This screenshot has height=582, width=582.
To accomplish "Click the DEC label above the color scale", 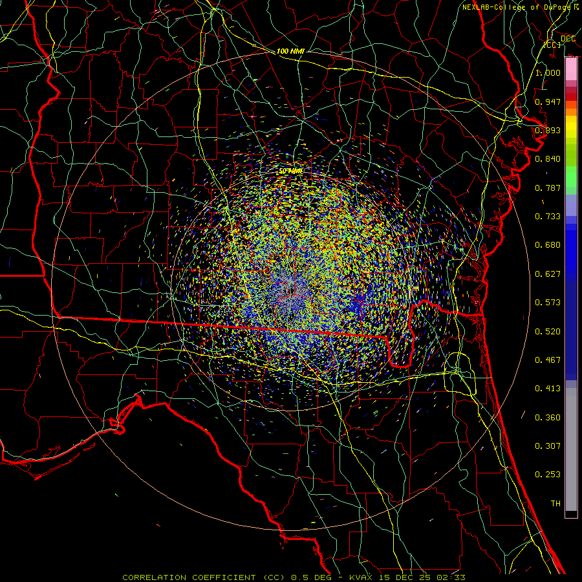I will point(568,39).
